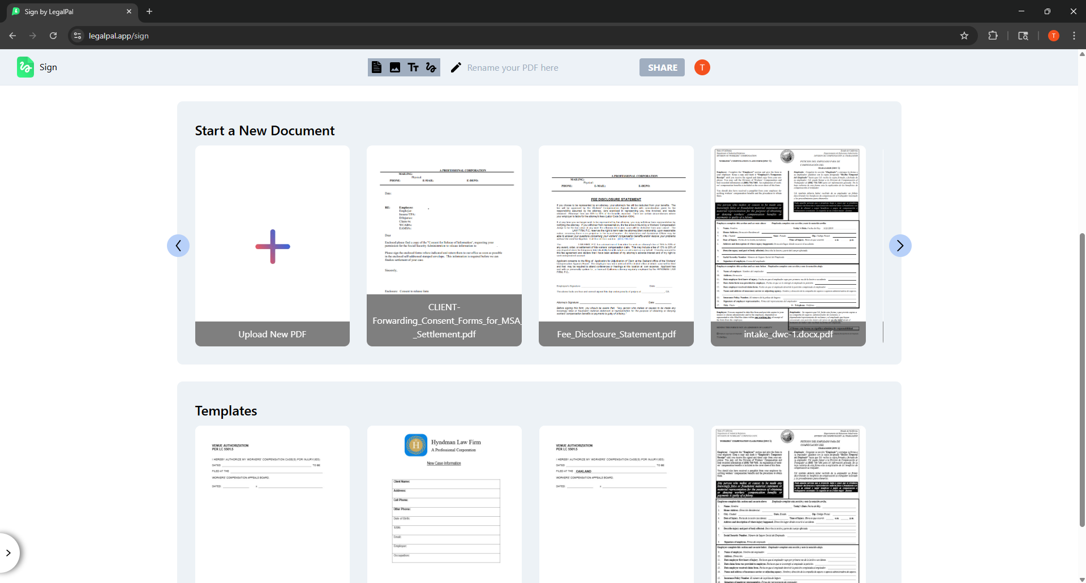Click the Upload New PDF label

coord(272,334)
